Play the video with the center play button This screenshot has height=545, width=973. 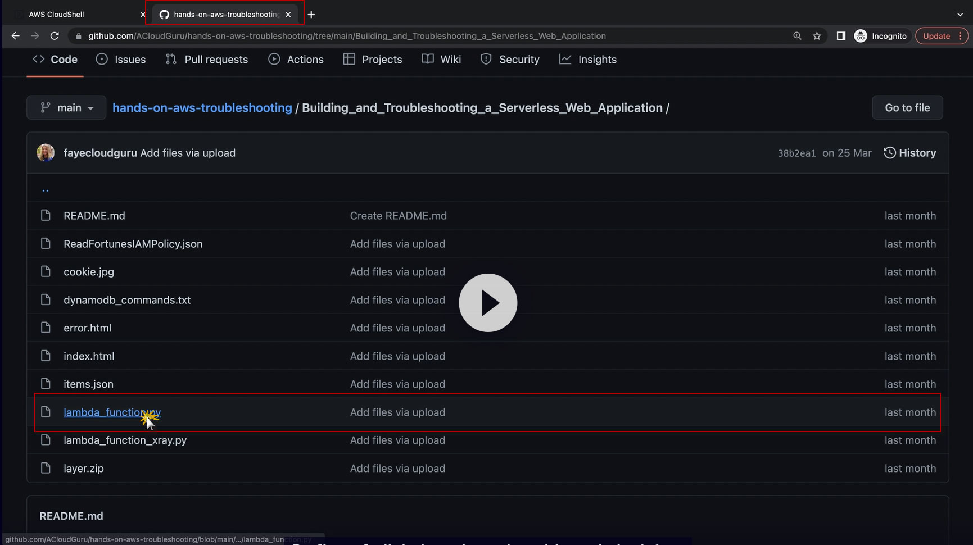(488, 303)
